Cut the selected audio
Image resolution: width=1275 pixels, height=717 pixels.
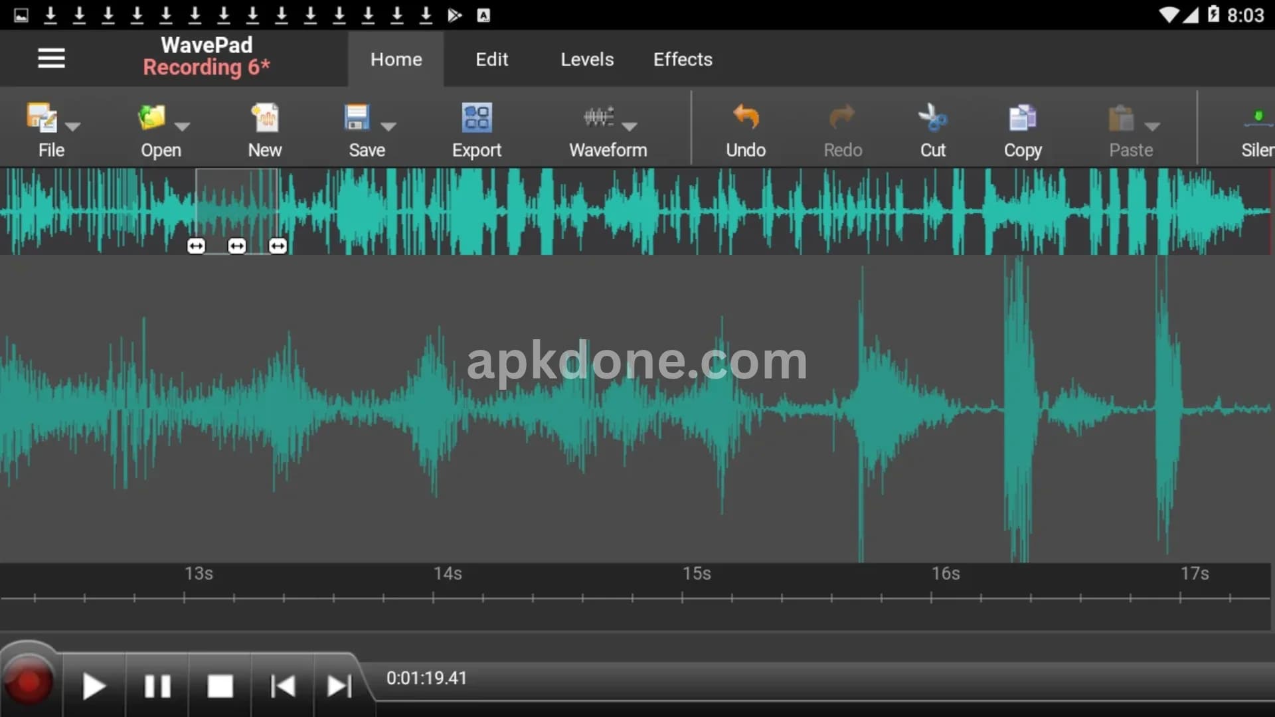pyautogui.click(x=932, y=131)
